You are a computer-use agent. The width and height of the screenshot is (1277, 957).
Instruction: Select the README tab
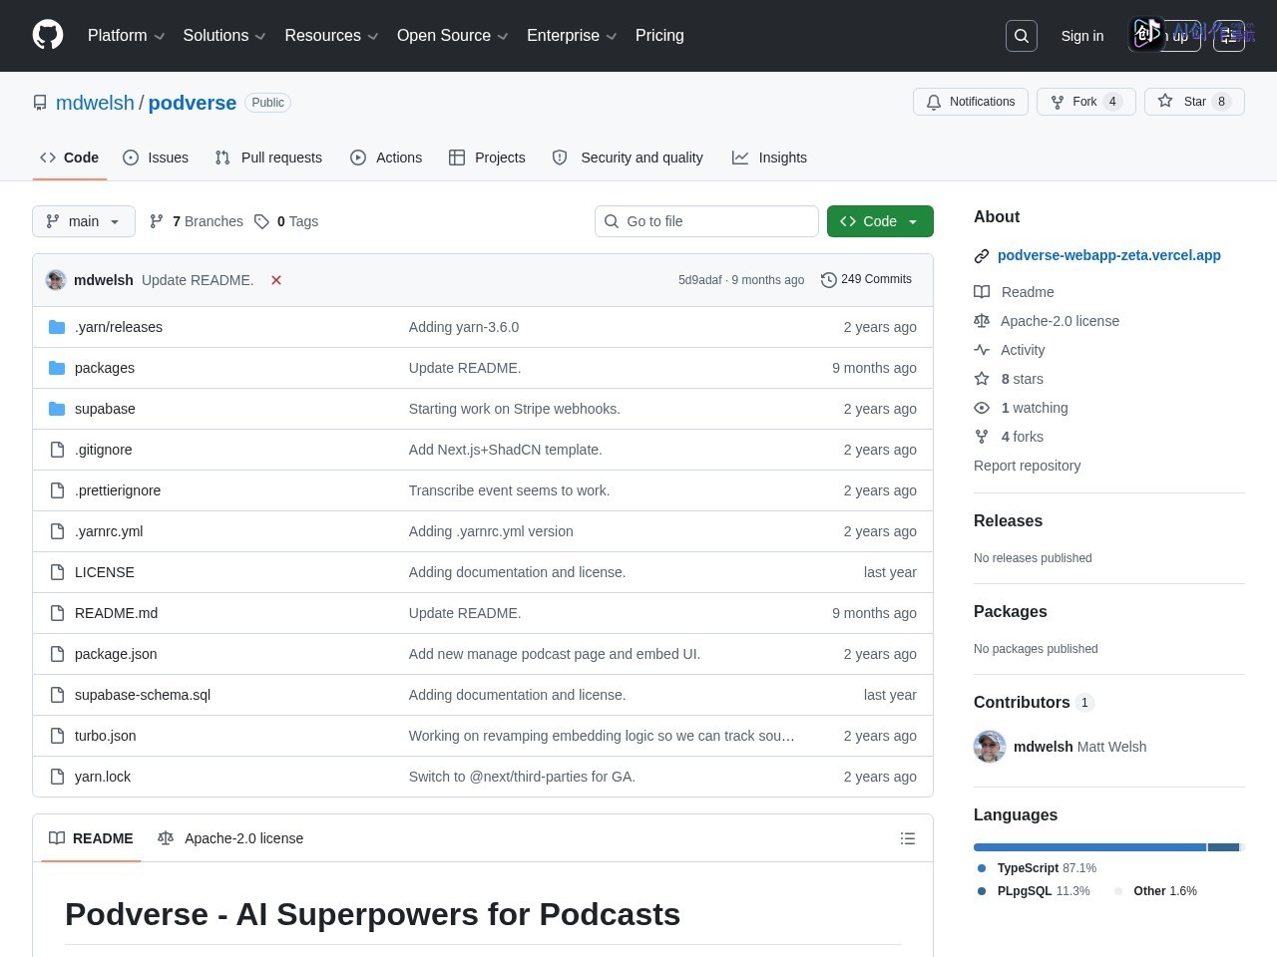tap(91, 838)
